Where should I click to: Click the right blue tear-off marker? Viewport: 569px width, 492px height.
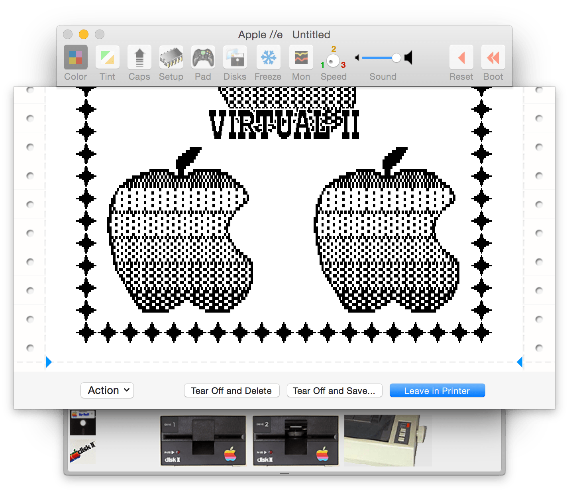click(520, 362)
